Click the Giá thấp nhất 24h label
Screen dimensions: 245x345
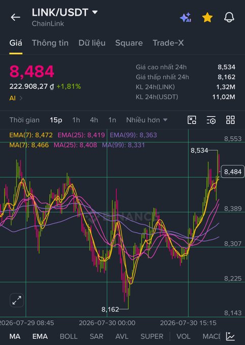(x=162, y=77)
